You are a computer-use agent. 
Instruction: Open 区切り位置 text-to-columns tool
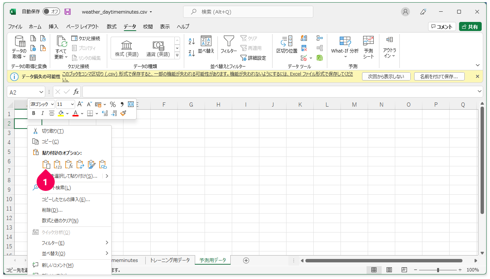287,45
